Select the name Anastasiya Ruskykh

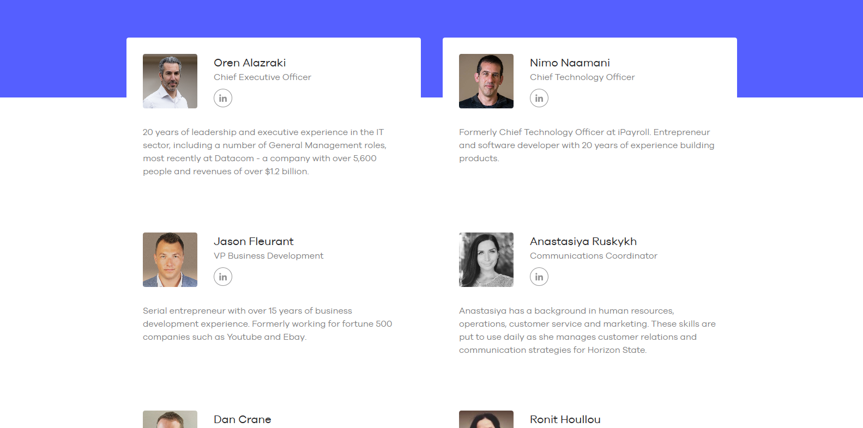pos(583,241)
